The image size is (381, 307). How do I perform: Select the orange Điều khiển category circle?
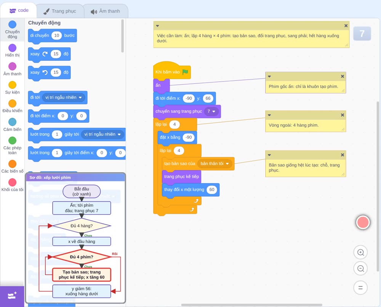coord(13,104)
